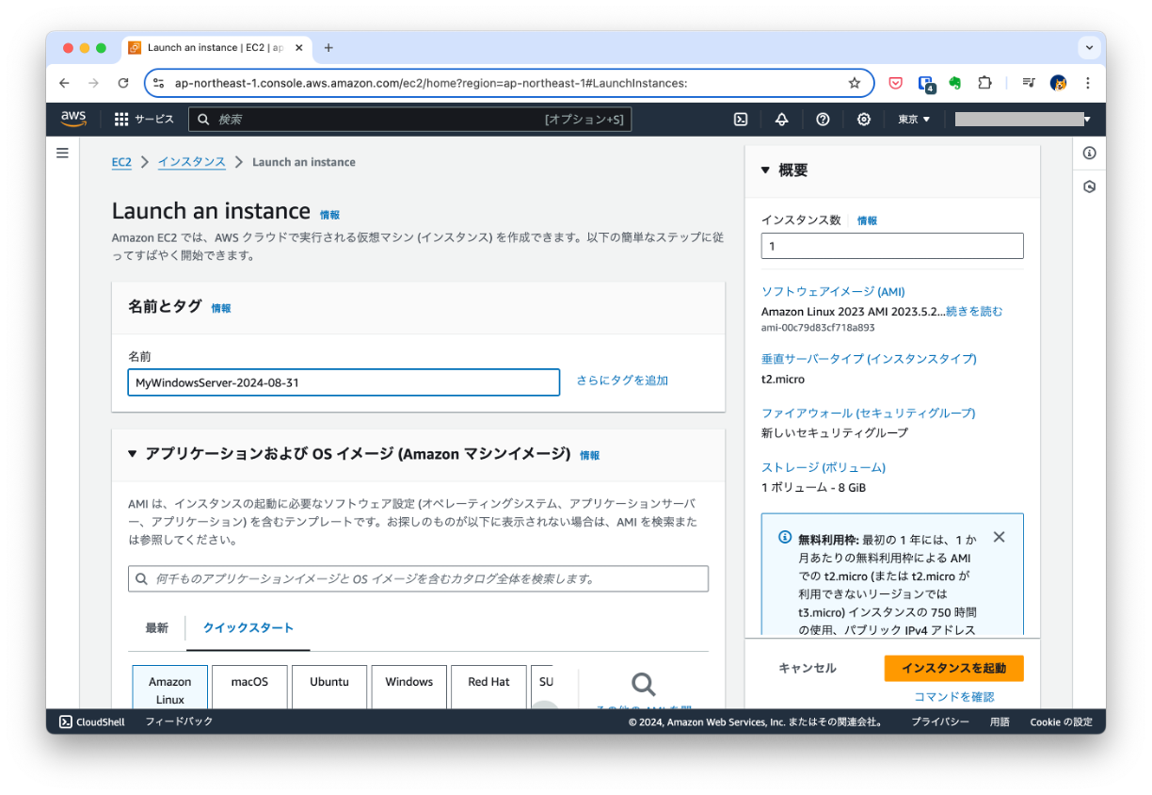
Task: Open the サービス grid menu
Action: click(x=144, y=120)
